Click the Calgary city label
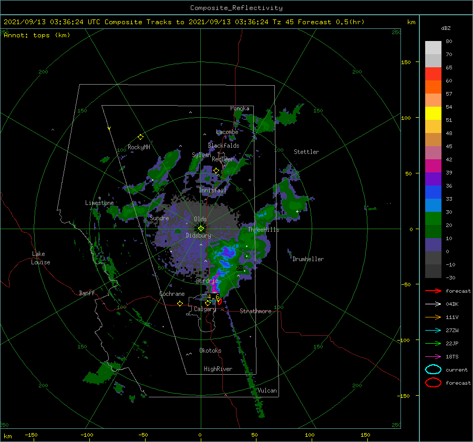 pos(205,309)
